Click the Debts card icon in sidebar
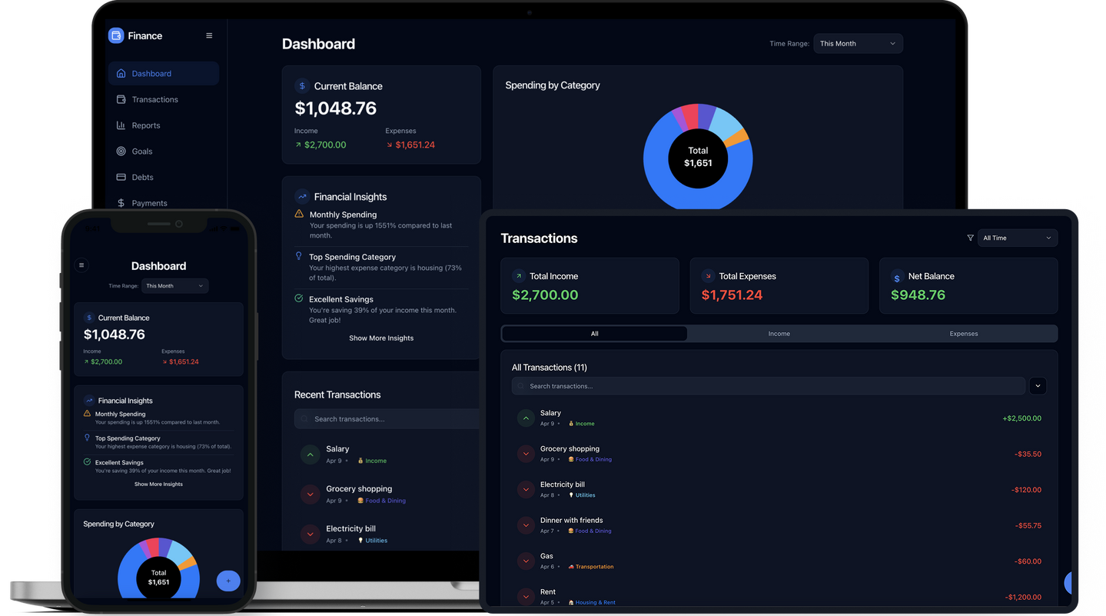This screenshot has height=616, width=1106. coord(121,177)
